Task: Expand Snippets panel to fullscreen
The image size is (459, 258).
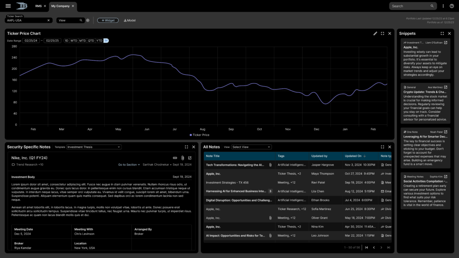Action: pyautogui.click(x=442, y=34)
